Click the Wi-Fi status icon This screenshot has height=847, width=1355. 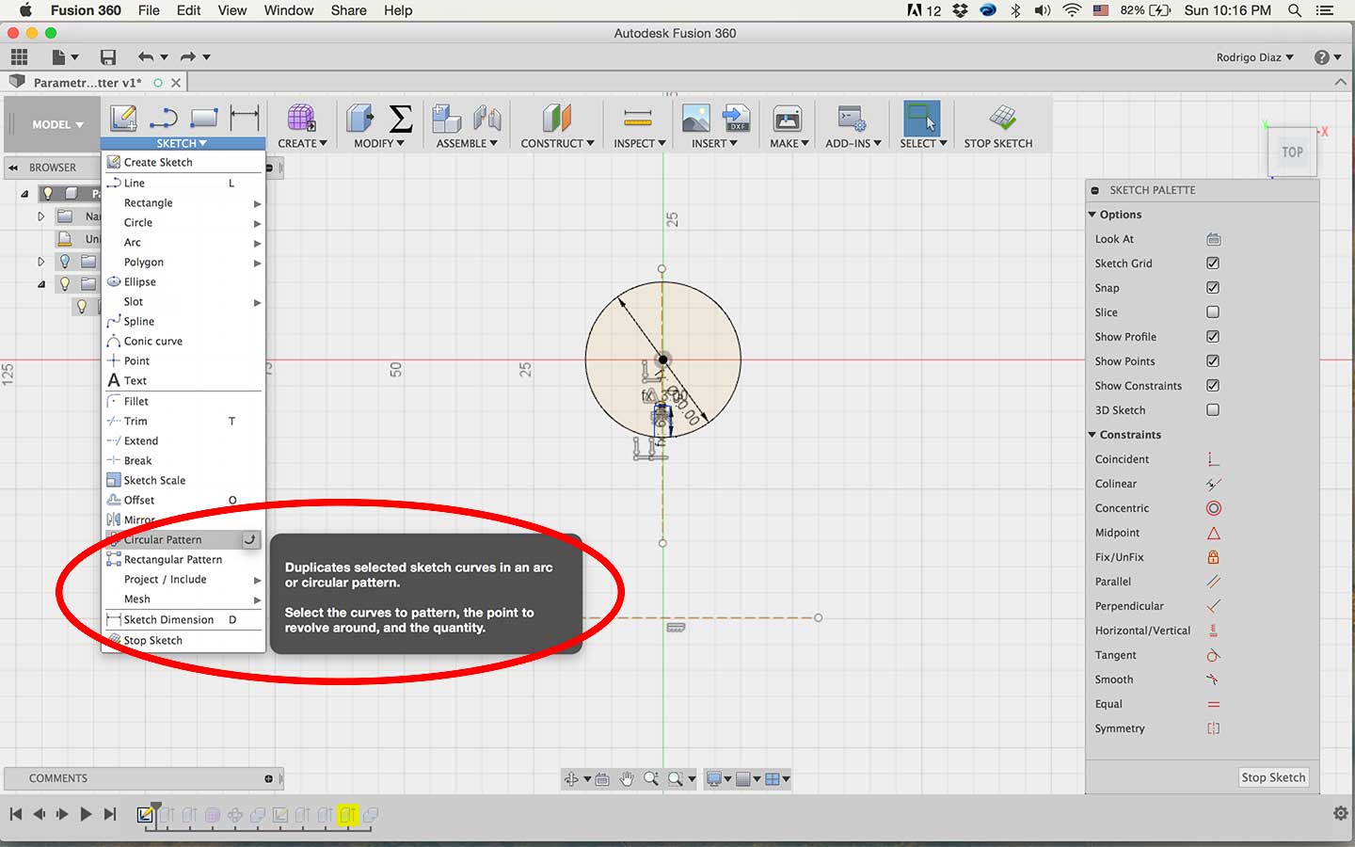coord(1072,10)
